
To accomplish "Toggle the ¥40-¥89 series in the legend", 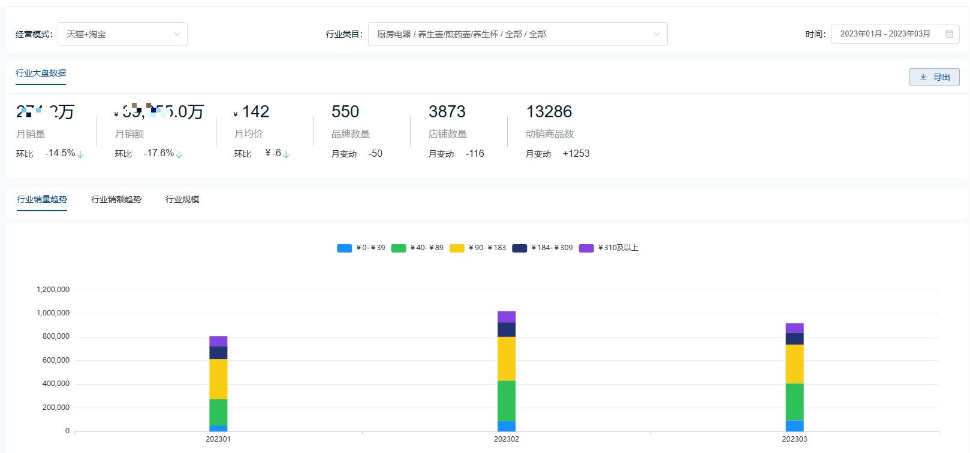I will (x=417, y=248).
